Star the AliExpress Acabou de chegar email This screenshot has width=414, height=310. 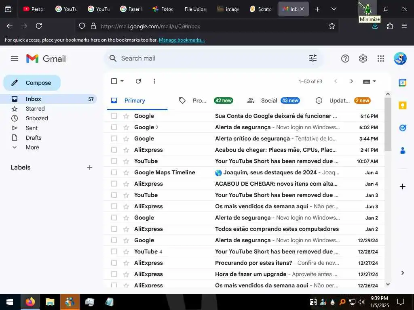tap(126, 150)
